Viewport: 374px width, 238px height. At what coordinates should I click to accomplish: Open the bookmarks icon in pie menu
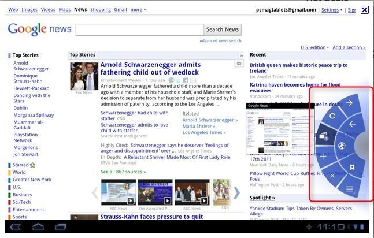[352, 167]
